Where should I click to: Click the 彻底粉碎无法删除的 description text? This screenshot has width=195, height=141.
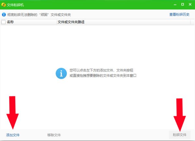coord(39,15)
